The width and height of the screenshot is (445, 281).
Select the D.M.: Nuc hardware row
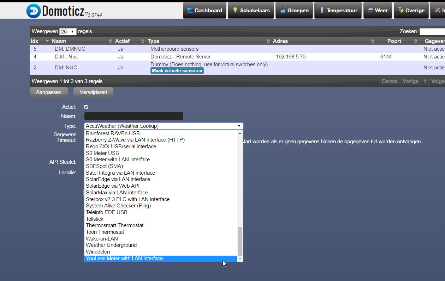pyautogui.click(x=237, y=57)
